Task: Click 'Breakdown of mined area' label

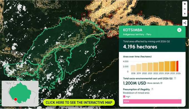Action: point(136,93)
